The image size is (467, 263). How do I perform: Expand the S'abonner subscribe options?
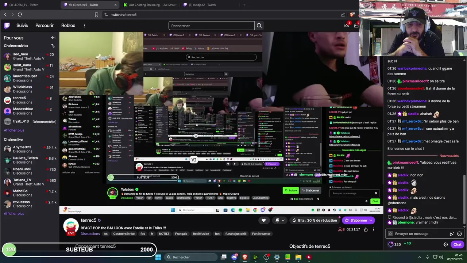coord(371,220)
